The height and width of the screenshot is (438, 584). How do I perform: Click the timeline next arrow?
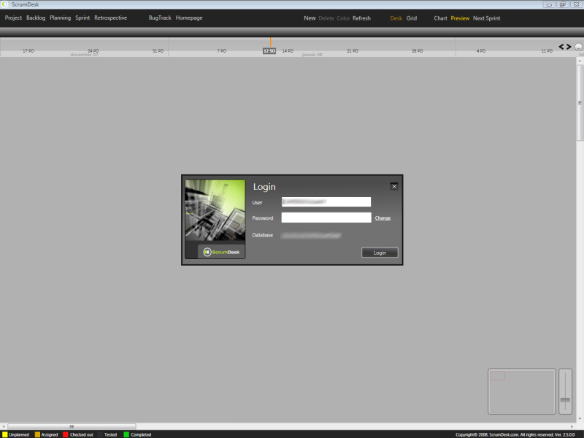pyautogui.click(x=569, y=47)
